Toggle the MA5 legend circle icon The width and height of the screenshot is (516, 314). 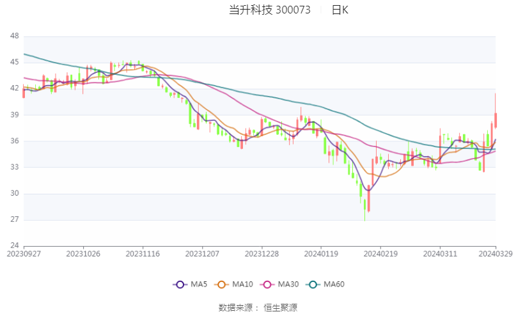180,285
